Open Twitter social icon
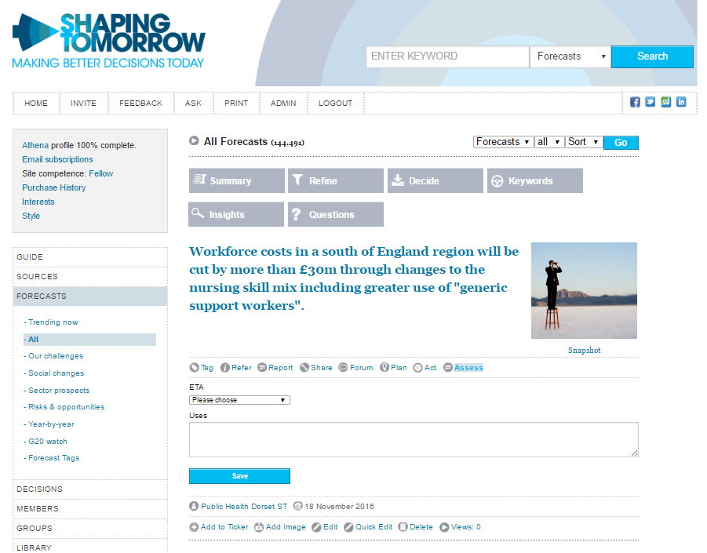707x553 pixels. pyautogui.click(x=651, y=102)
